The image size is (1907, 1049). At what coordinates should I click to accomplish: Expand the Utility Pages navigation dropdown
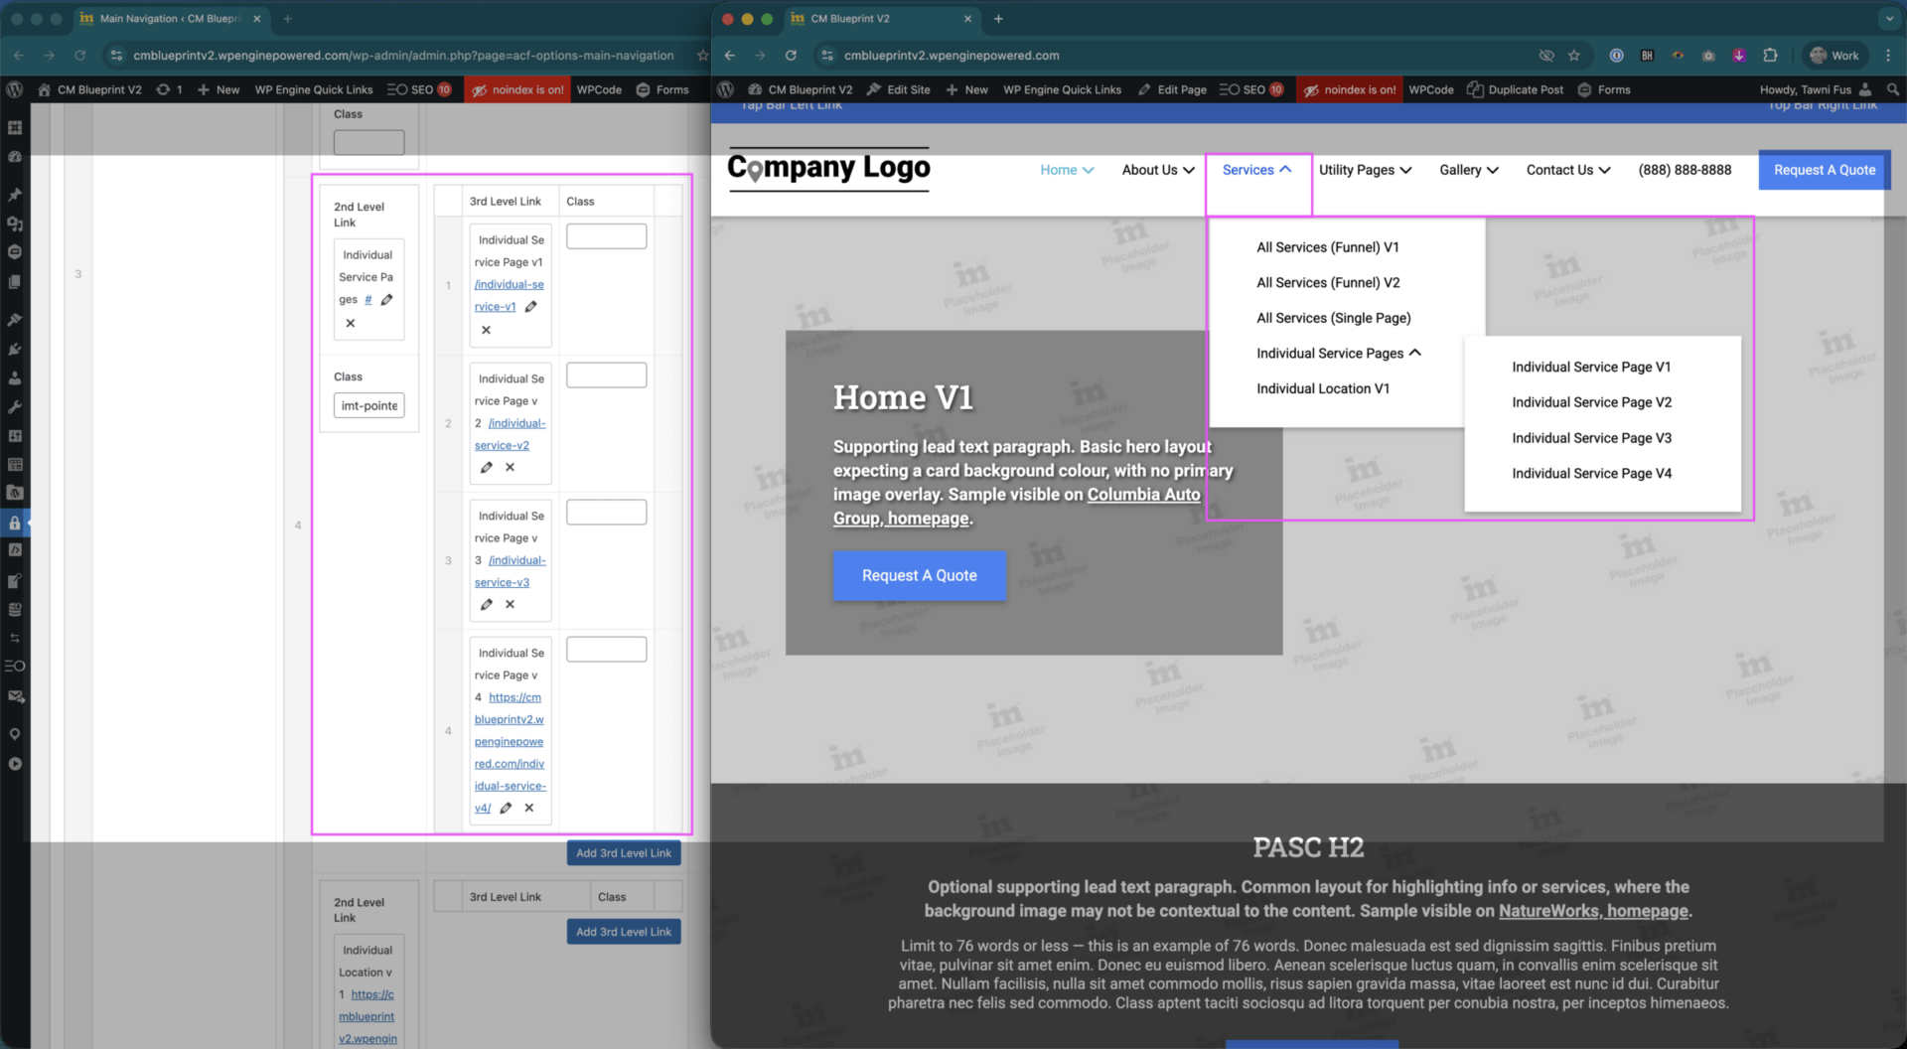(x=1365, y=170)
